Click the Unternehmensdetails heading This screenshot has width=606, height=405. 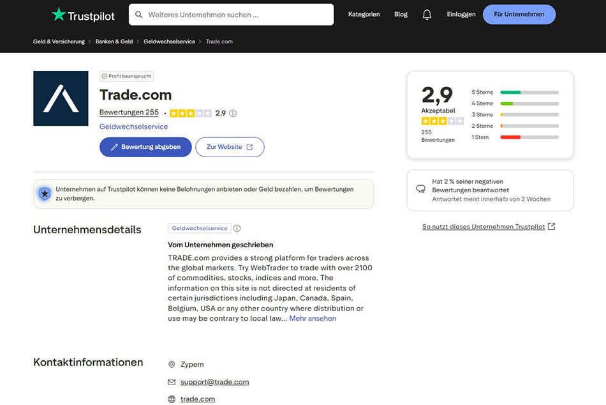(x=87, y=229)
